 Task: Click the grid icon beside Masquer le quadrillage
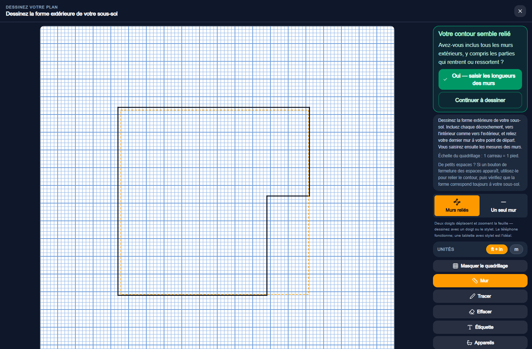click(456, 266)
